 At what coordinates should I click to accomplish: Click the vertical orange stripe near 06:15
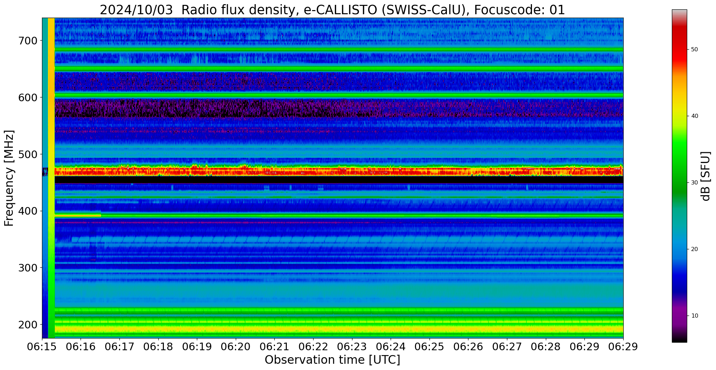tap(51, 178)
